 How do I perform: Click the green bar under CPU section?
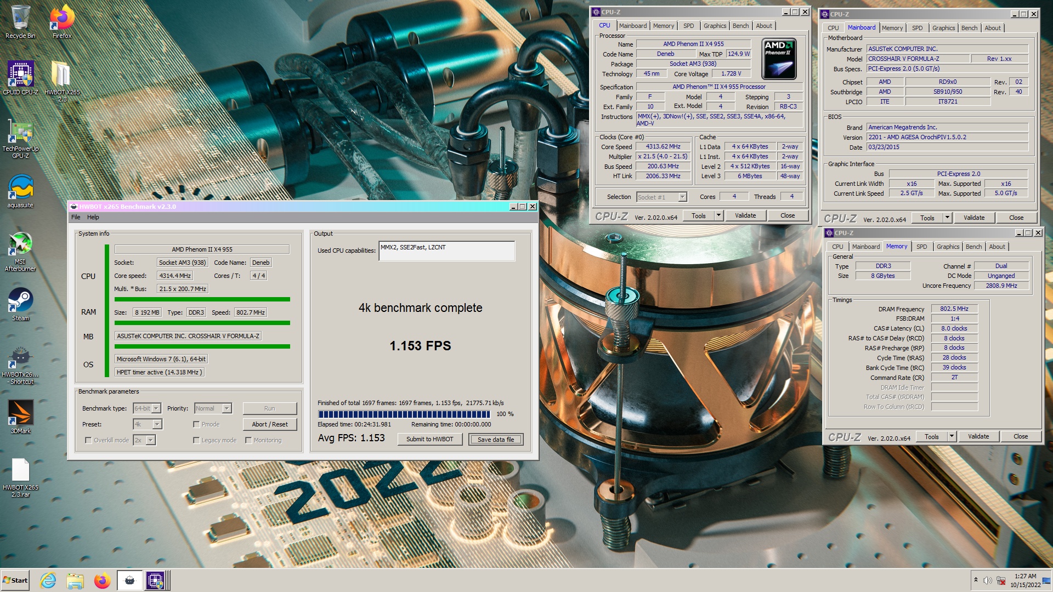click(202, 299)
